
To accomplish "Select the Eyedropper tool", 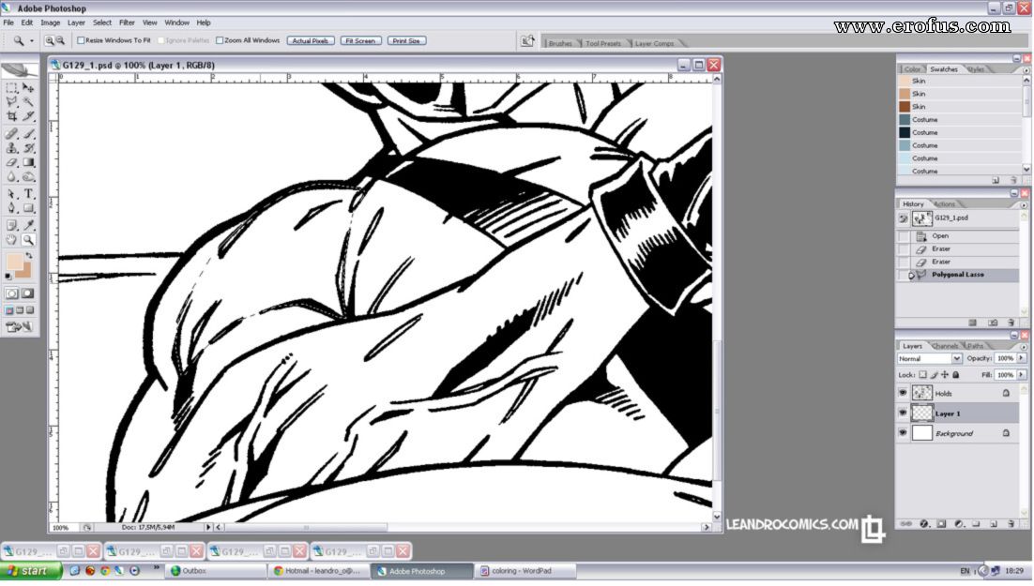I will (x=28, y=225).
